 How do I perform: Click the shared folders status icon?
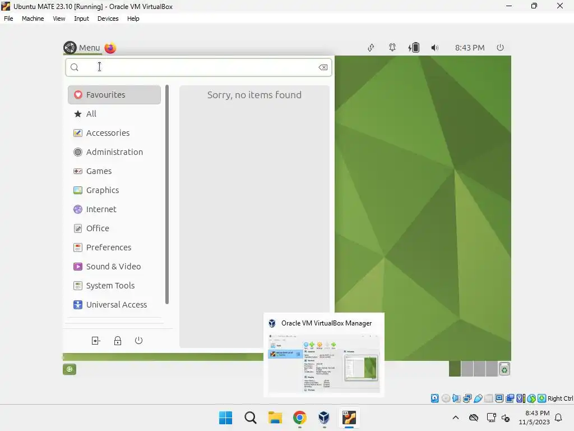[488, 398]
